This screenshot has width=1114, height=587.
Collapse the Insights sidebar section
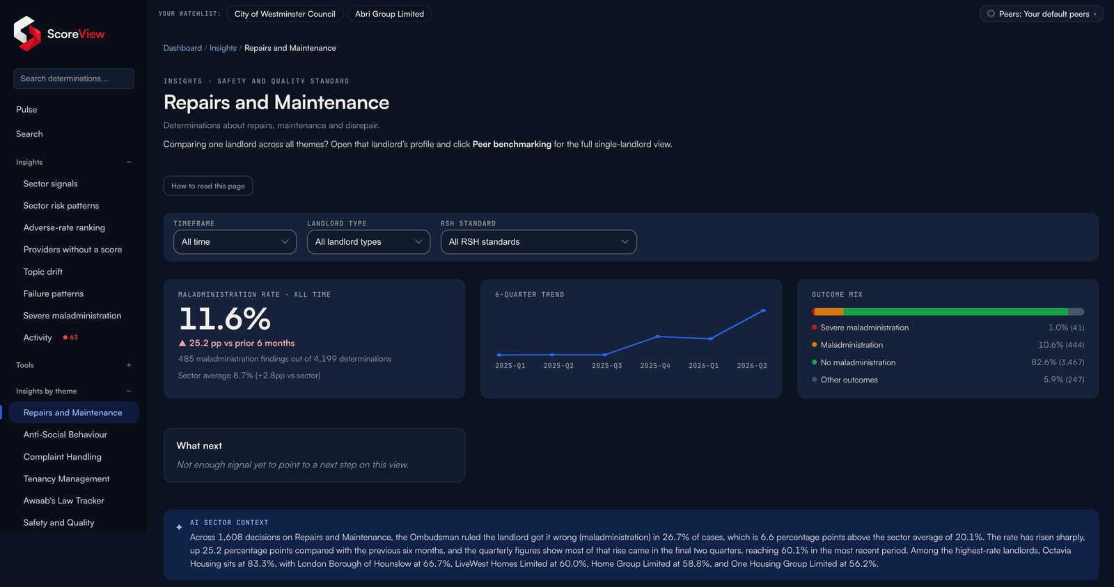click(x=129, y=162)
